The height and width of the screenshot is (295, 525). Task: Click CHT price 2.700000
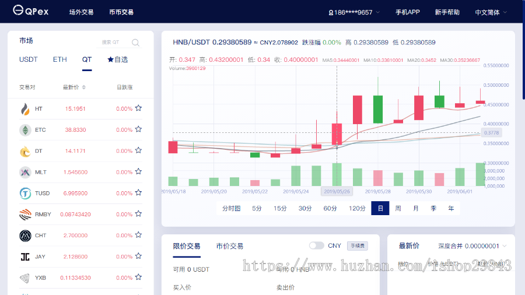(75, 236)
